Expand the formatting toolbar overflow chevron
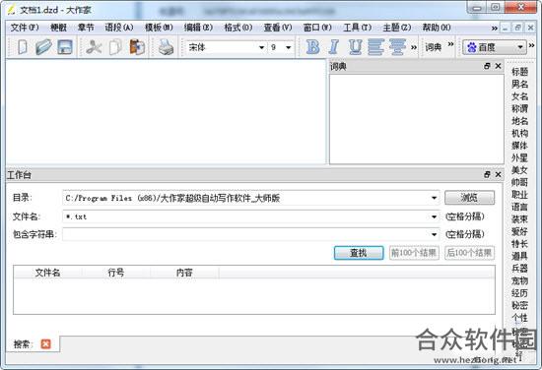 tap(414, 47)
